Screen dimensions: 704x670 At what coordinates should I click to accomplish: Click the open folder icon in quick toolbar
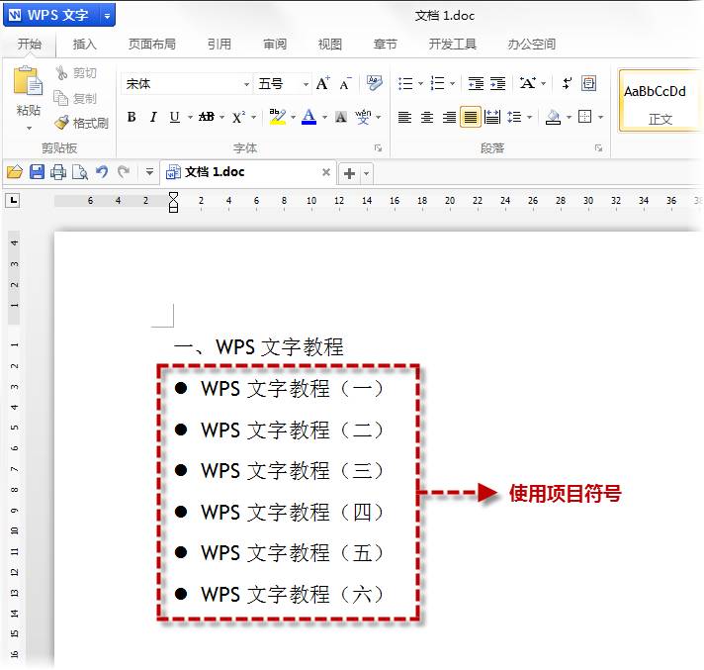pos(15,172)
